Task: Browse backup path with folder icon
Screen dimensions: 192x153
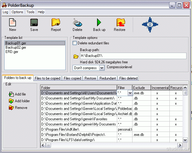Action: coord(76,56)
